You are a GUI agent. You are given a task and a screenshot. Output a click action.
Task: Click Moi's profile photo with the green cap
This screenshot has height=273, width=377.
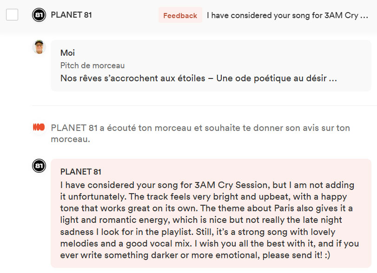(x=38, y=47)
